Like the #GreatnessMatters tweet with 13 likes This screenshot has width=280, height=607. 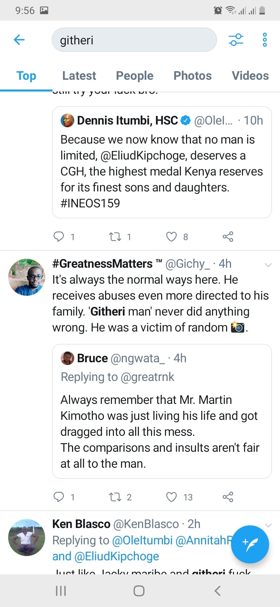pyautogui.click(x=171, y=497)
